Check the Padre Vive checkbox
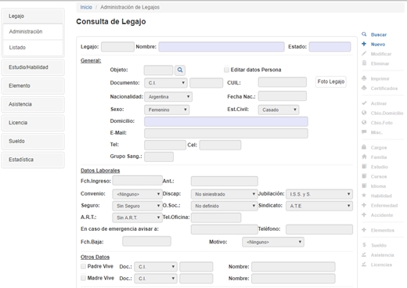The height and width of the screenshot is (288, 407). (83, 266)
